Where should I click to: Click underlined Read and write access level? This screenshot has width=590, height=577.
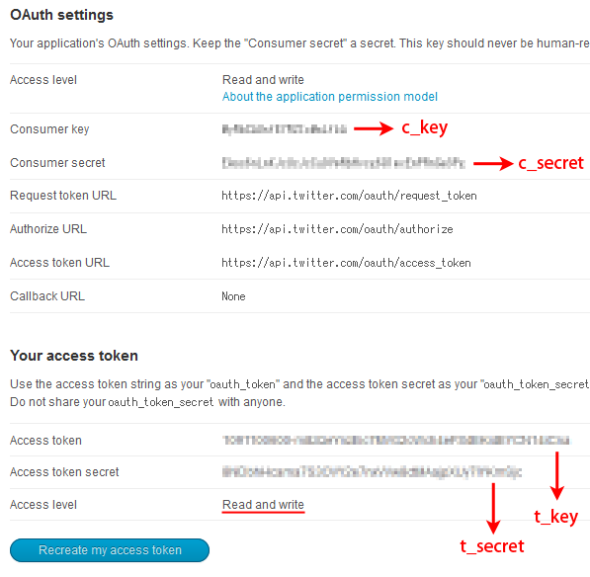click(x=263, y=505)
